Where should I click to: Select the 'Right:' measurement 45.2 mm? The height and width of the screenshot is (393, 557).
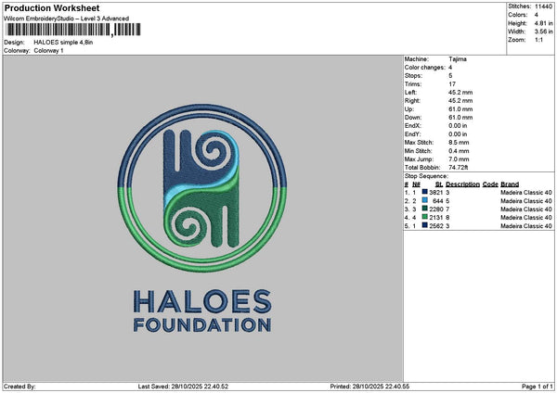tap(460, 101)
